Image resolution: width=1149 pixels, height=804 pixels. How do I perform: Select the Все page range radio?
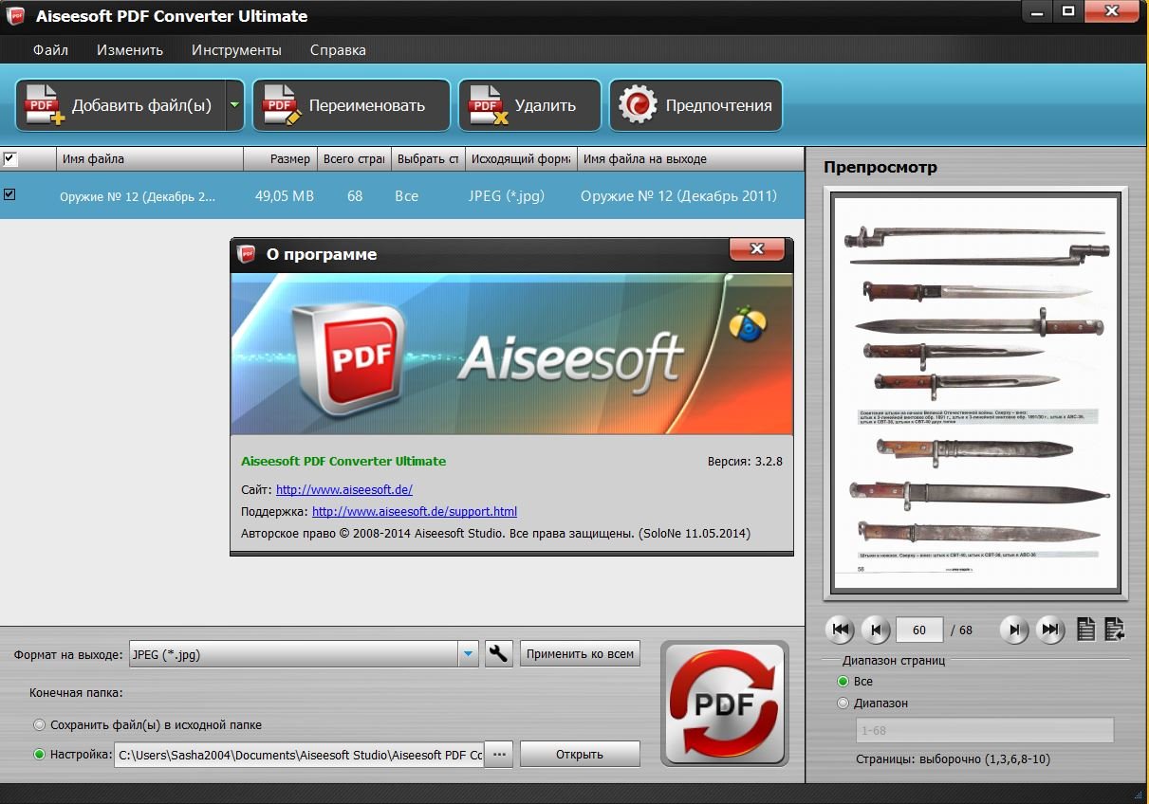[843, 682]
